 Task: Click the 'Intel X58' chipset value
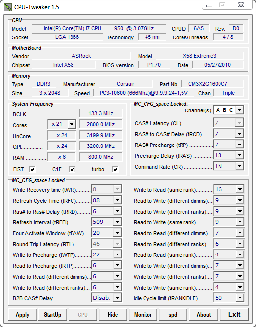[x=64, y=65]
